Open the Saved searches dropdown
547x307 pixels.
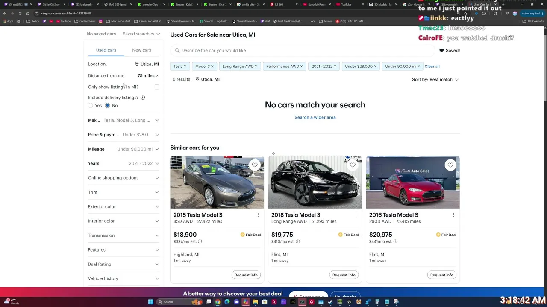coord(141,34)
